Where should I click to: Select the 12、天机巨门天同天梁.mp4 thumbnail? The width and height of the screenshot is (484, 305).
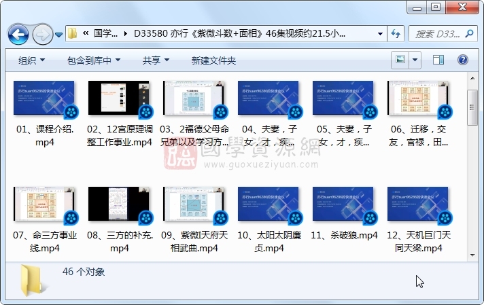pos(417,204)
